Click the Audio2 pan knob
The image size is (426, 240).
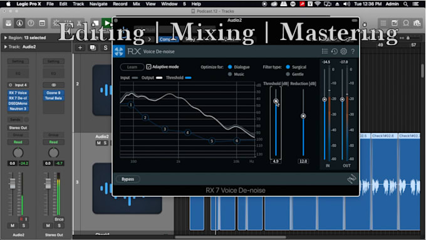(18, 153)
